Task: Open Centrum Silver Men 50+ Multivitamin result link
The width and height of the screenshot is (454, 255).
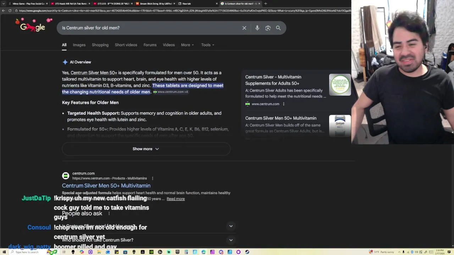Action: pyautogui.click(x=106, y=186)
